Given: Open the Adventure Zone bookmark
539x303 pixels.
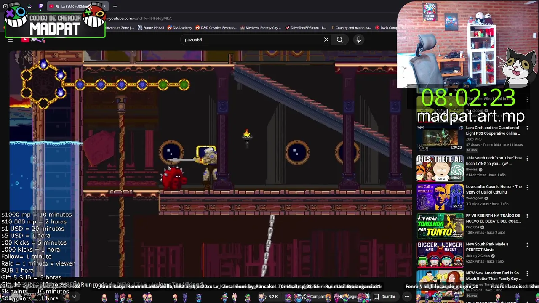Looking at the screenshot, I should 120,28.
